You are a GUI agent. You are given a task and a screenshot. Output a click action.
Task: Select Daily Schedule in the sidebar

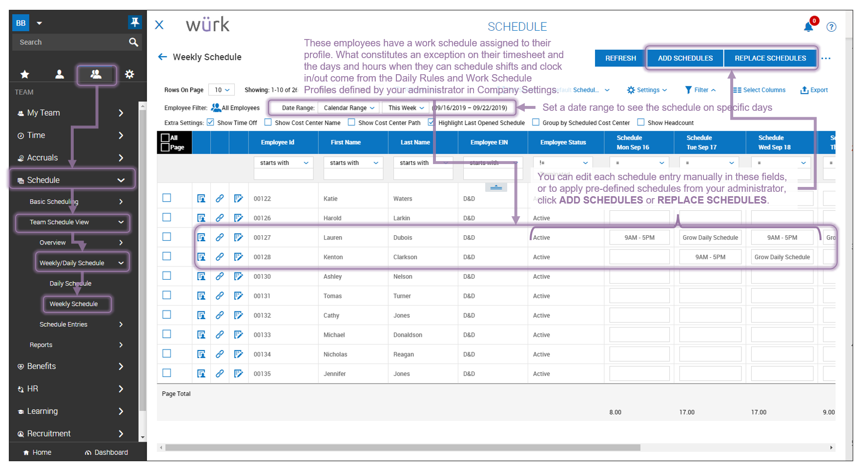(70, 284)
